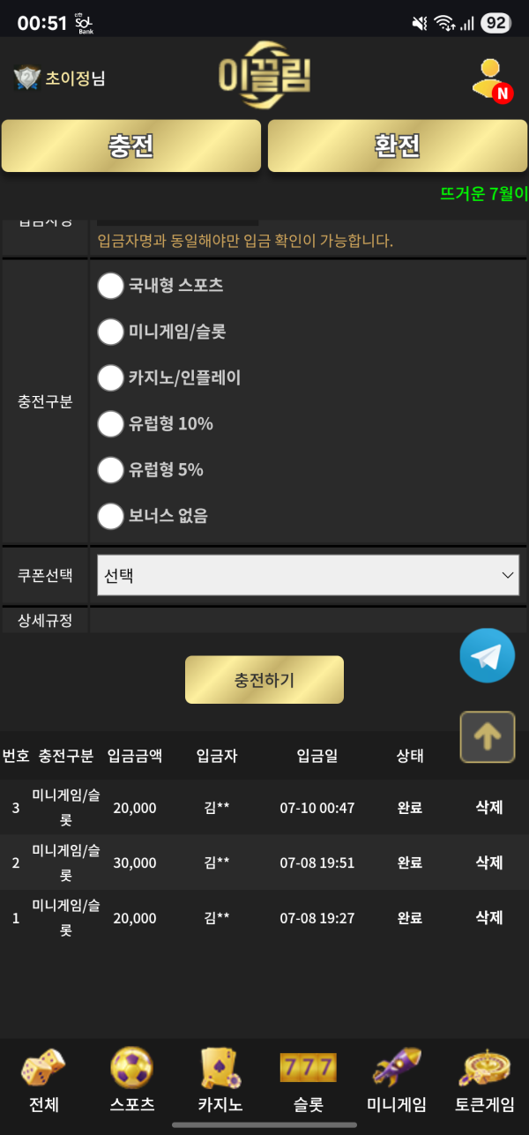Open the 777 슬롯 icon

click(308, 1067)
